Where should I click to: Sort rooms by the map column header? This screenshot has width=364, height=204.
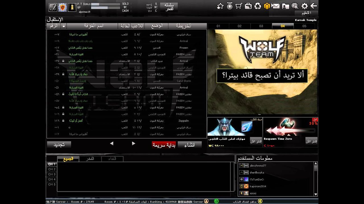(x=187, y=26)
